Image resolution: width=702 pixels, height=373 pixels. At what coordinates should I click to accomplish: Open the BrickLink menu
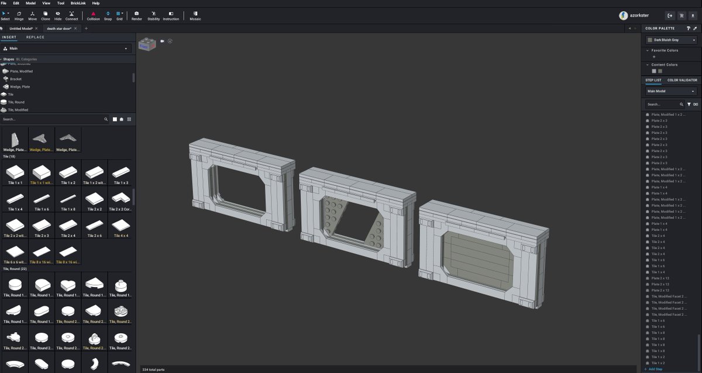click(x=78, y=3)
